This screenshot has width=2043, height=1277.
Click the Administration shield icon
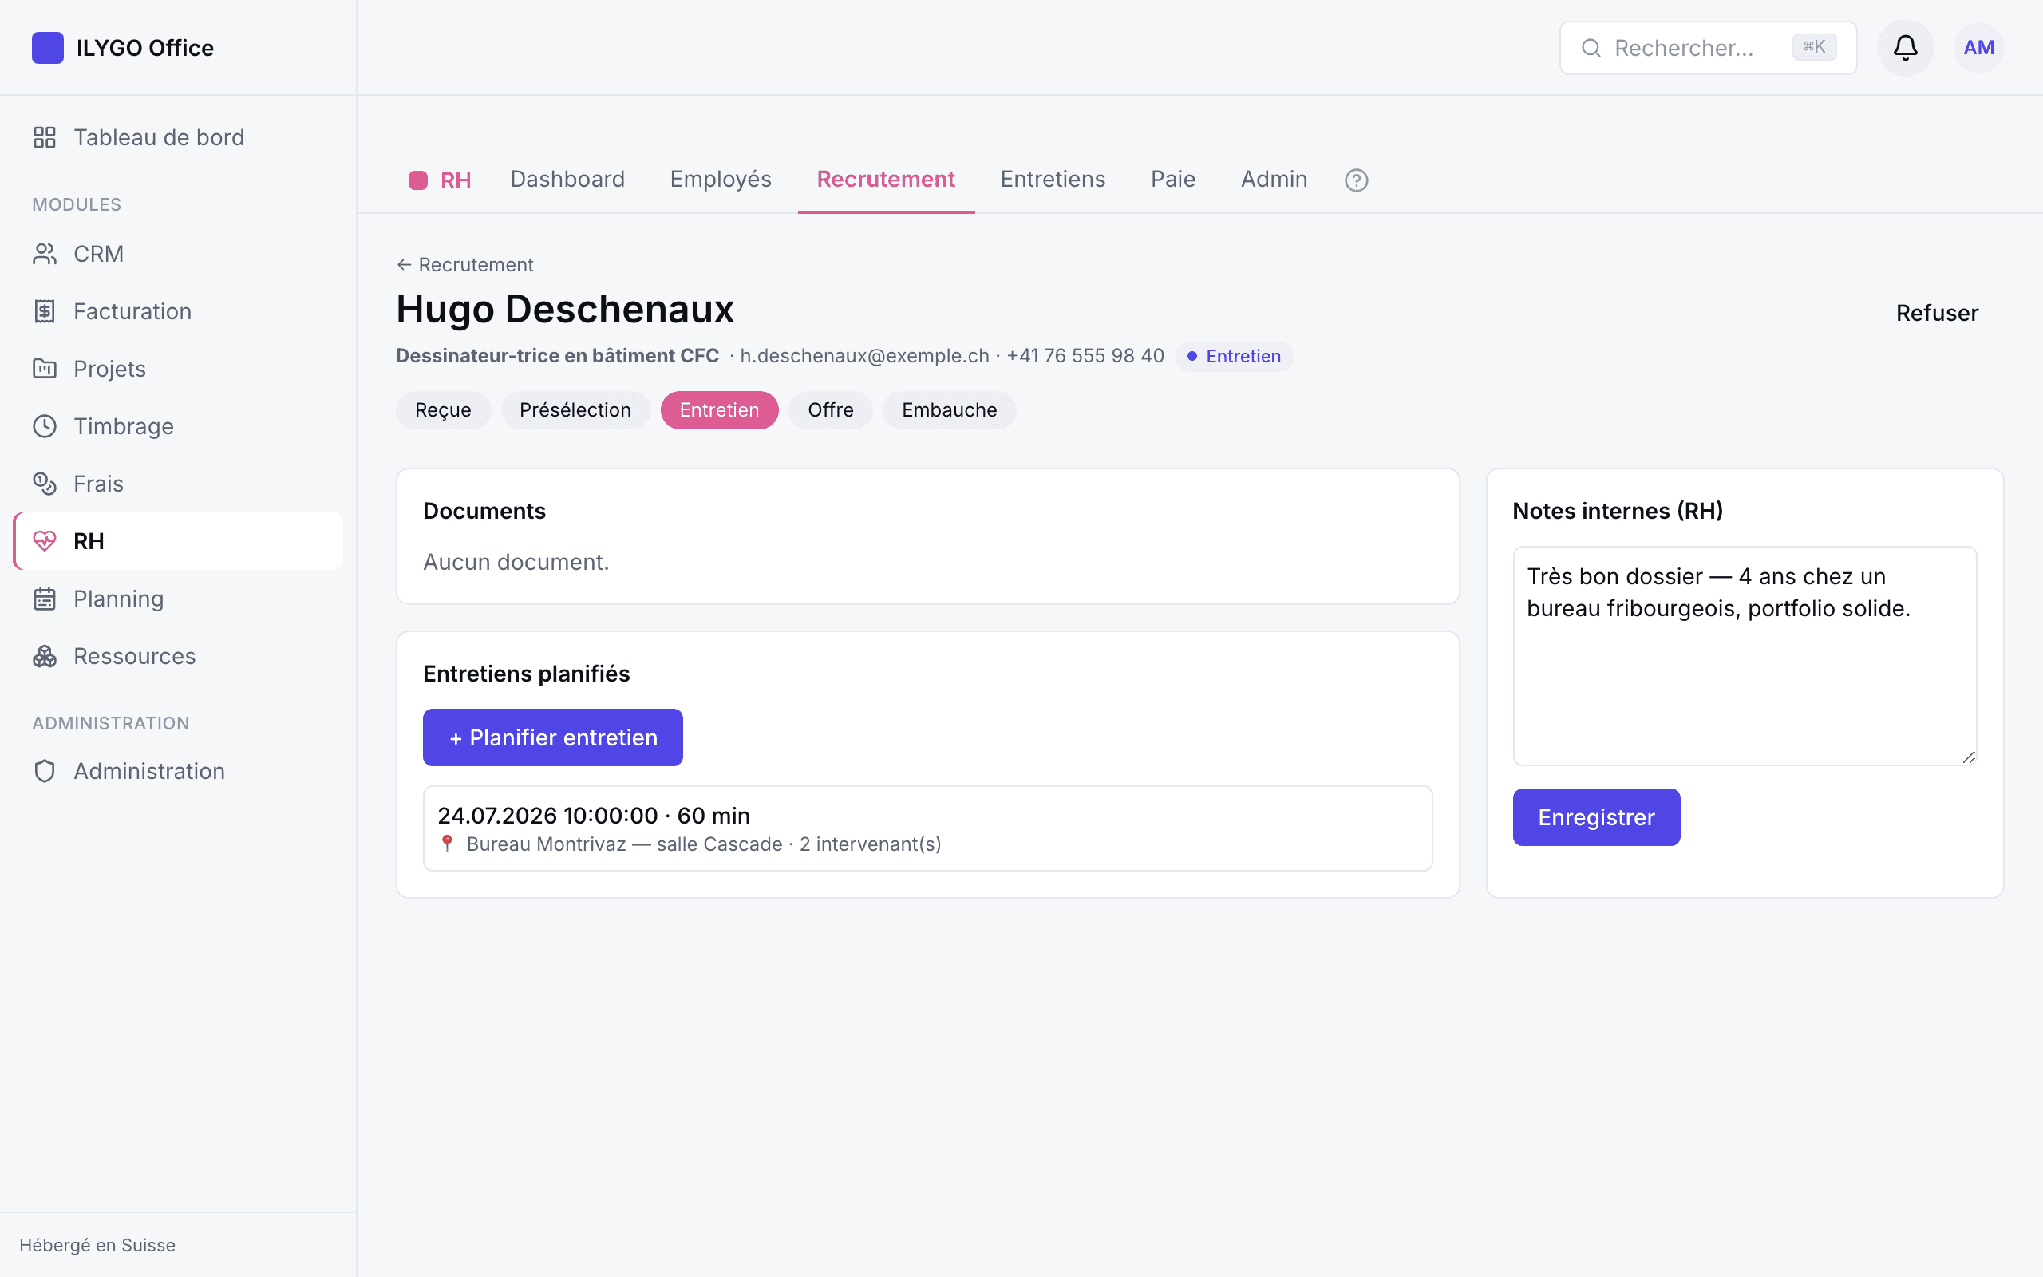(45, 771)
